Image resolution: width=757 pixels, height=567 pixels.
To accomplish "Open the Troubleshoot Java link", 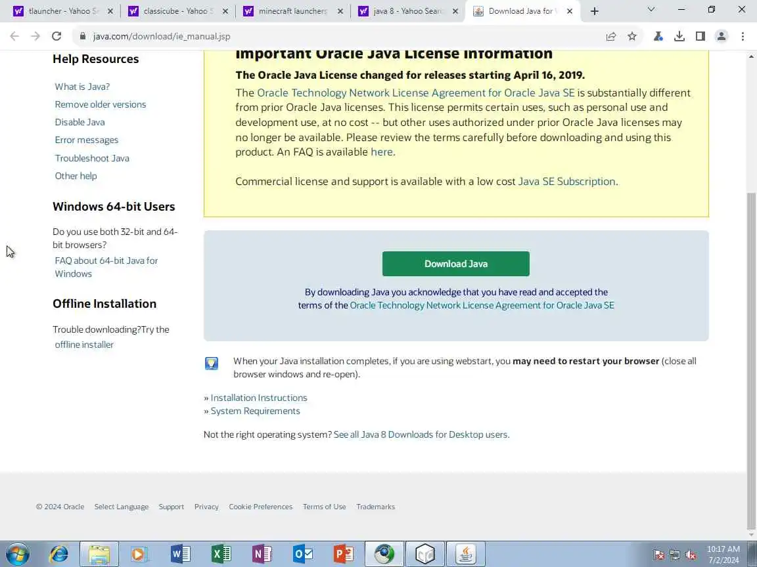I will pyautogui.click(x=92, y=158).
